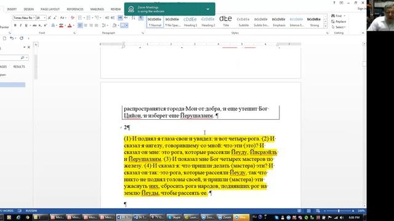Click redo icon in quick access
Screen dimensions: 394x221
coord(22,38)
